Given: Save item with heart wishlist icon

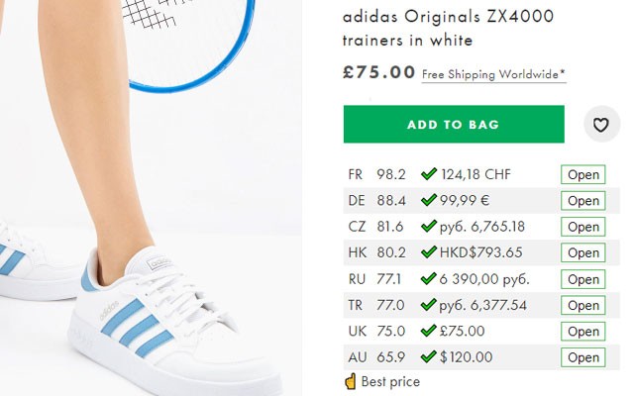Looking at the screenshot, I should point(600,125).
